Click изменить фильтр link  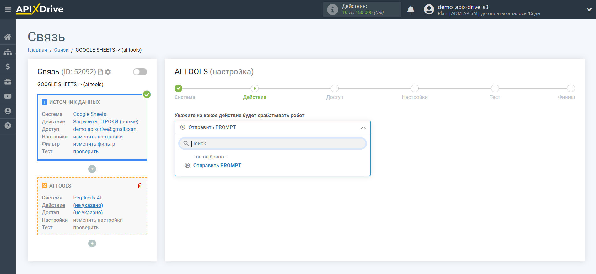(x=94, y=144)
